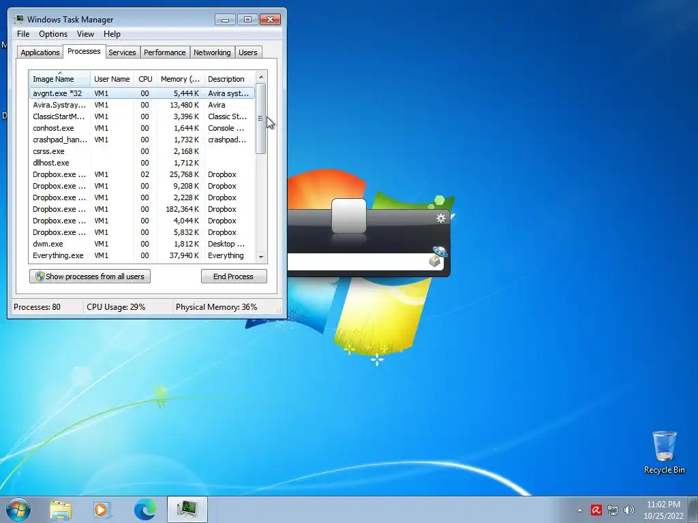Open the Windows Start menu orb
This screenshot has width=698, height=523.
point(18,509)
